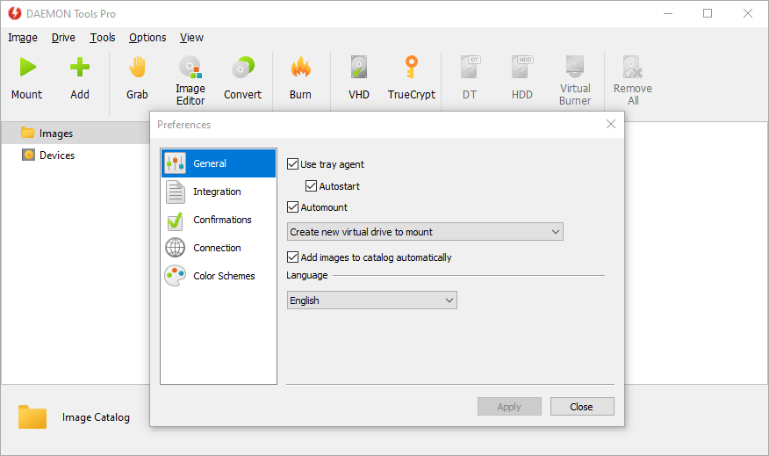Open the Drive menu

[x=63, y=37]
